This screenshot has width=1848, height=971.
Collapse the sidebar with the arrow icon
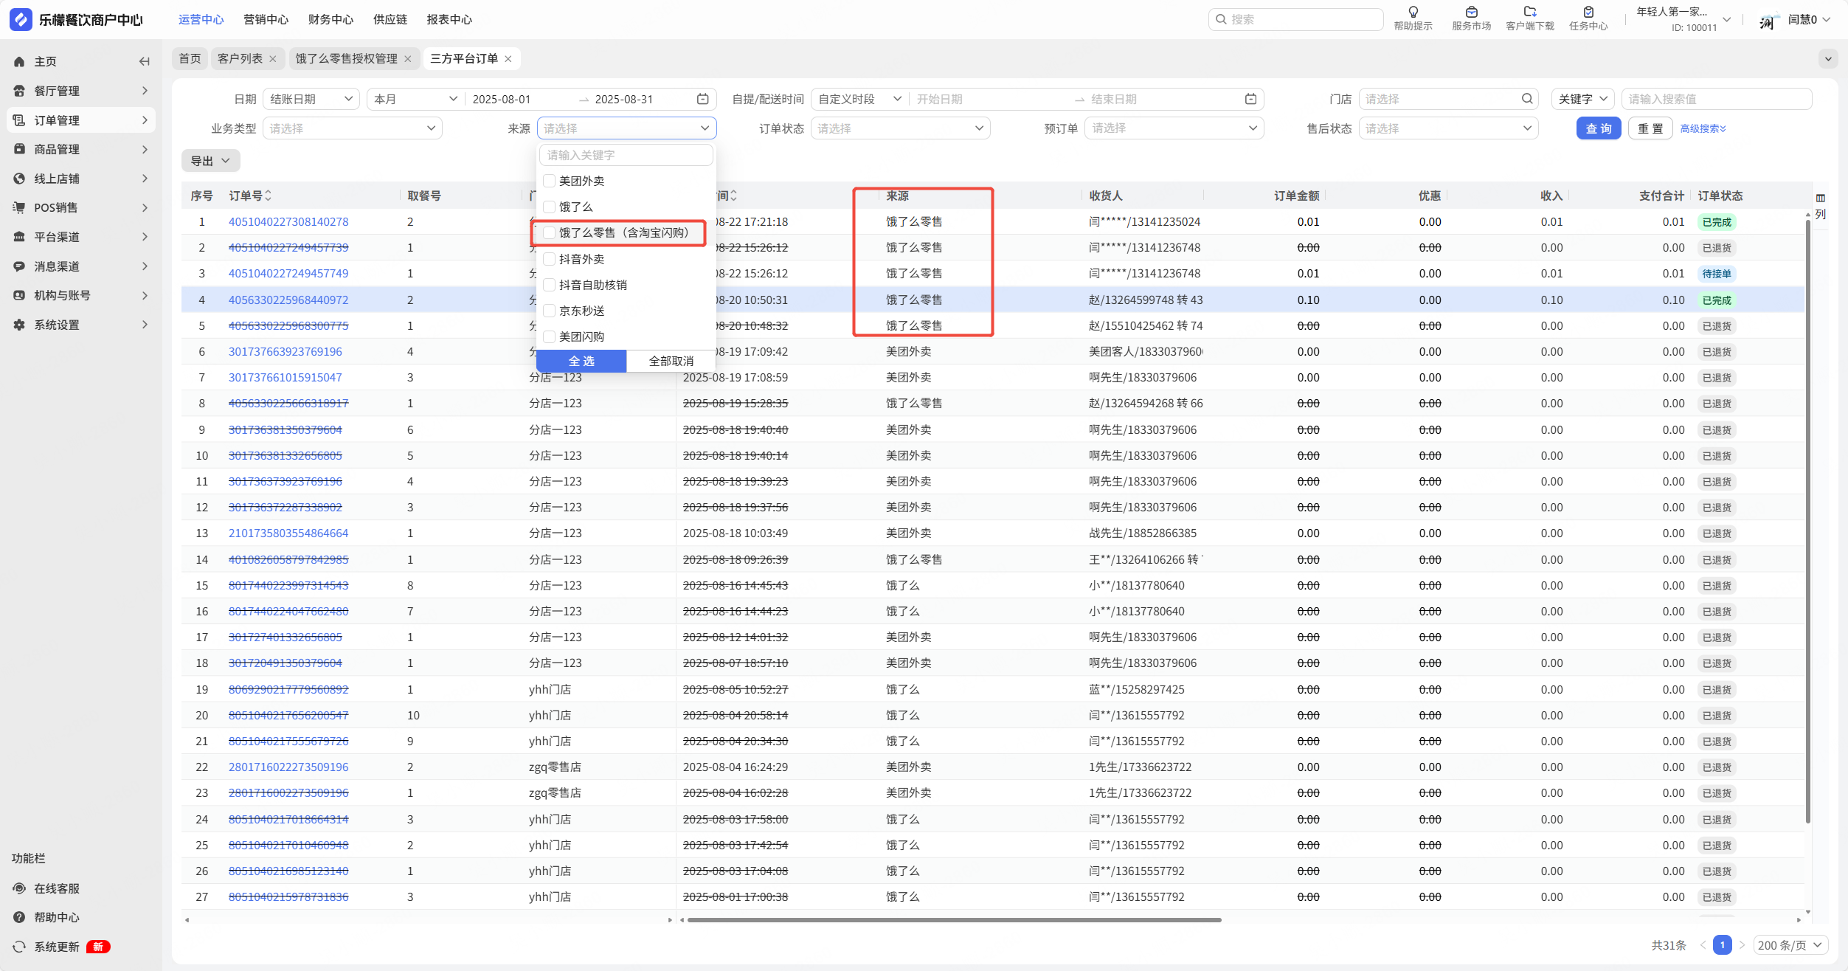click(145, 61)
